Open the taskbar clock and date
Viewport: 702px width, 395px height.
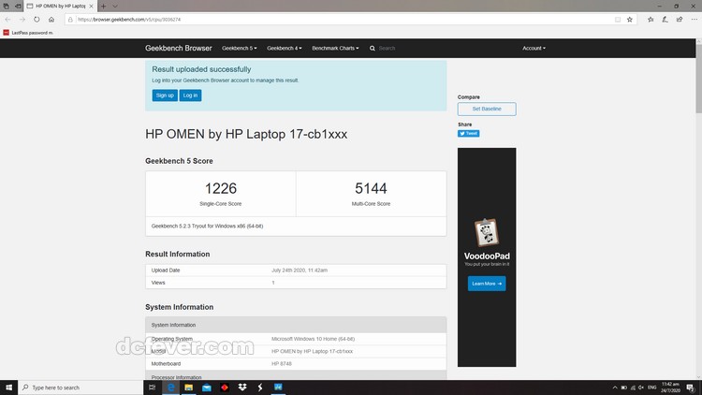pyautogui.click(x=671, y=388)
